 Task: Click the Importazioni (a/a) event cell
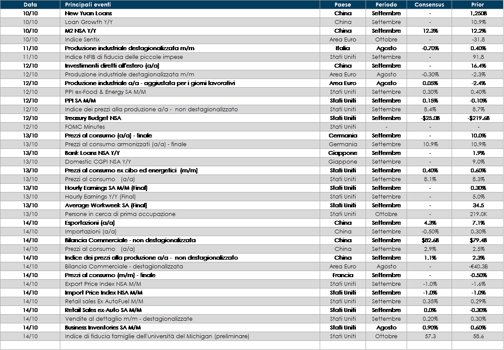[x=90, y=232]
